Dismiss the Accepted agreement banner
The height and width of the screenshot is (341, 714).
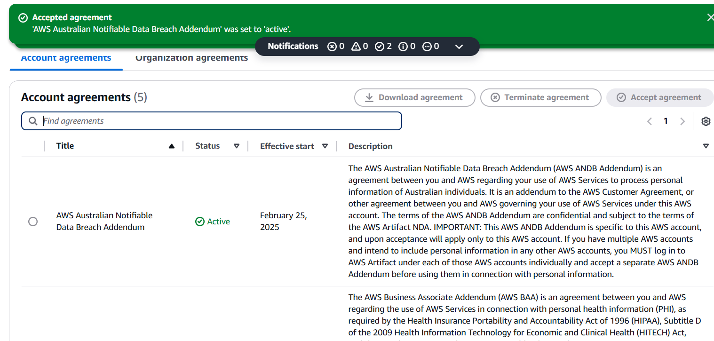coord(710,17)
